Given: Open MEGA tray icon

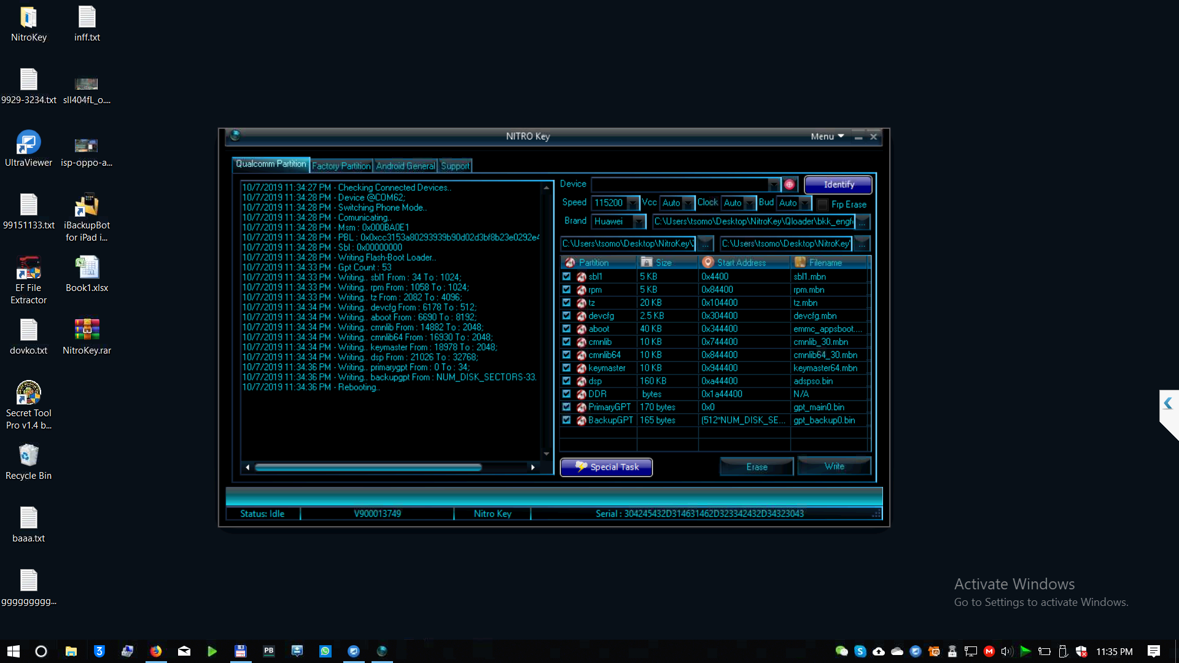Looking at the screenshot, I should [989, 651].
